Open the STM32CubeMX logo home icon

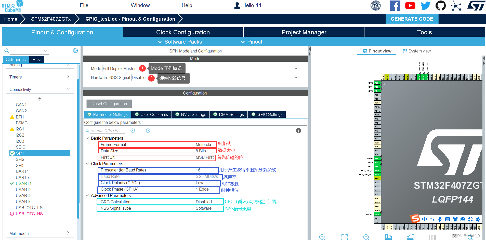pyautogui.click(x=12, y=6)
